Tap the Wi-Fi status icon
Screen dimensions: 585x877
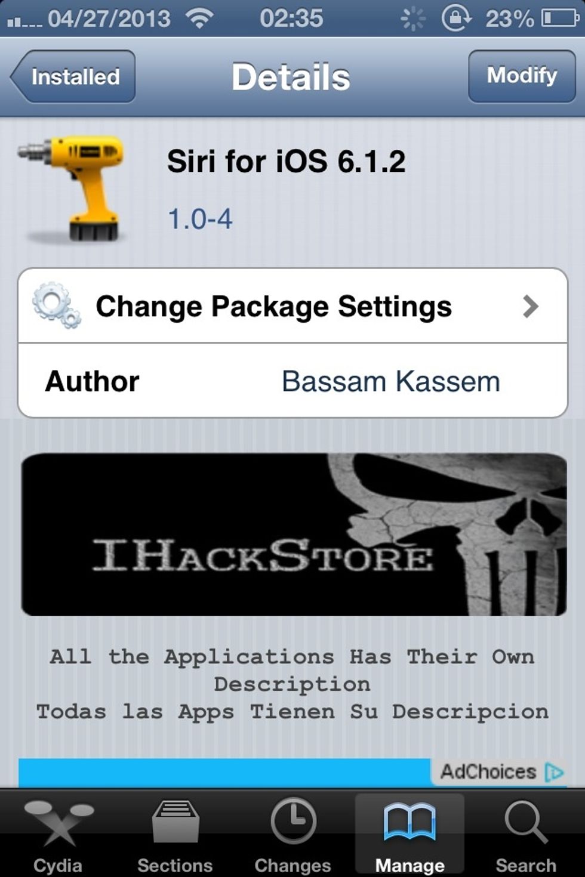(200, 18)
